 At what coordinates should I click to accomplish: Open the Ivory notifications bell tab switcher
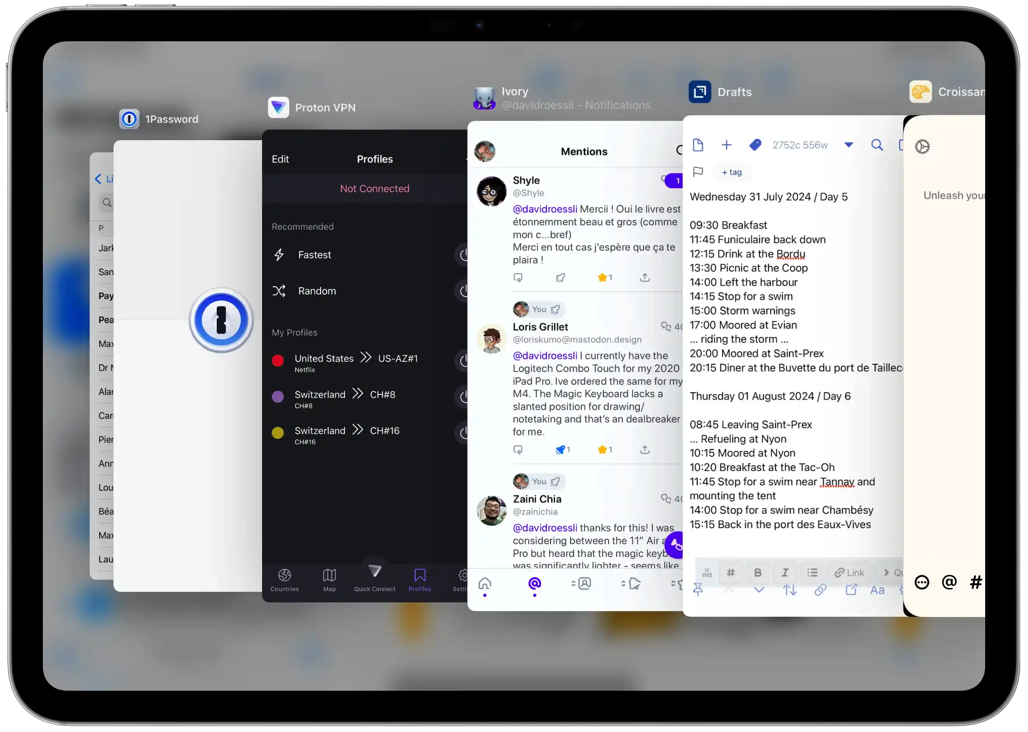631,584
